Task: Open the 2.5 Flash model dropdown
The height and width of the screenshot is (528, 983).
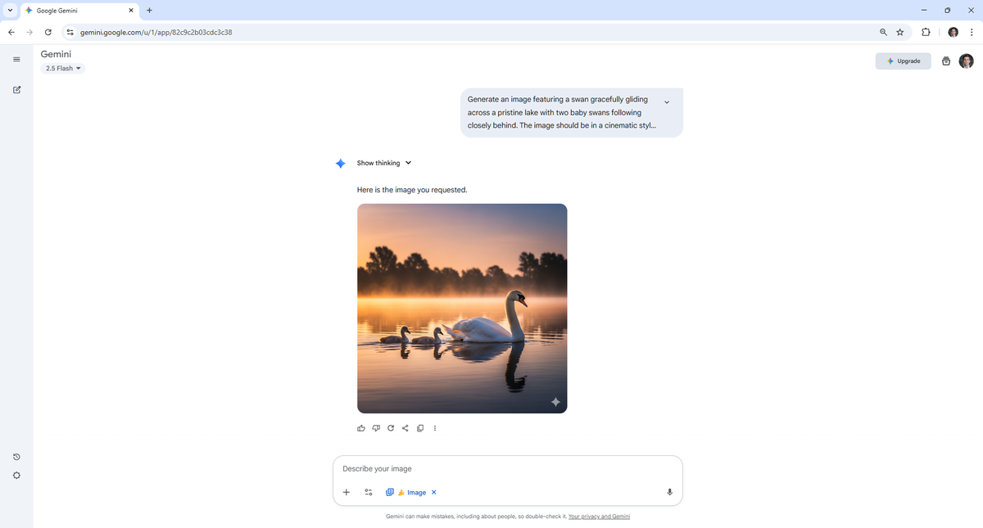Action: [63, 69]
